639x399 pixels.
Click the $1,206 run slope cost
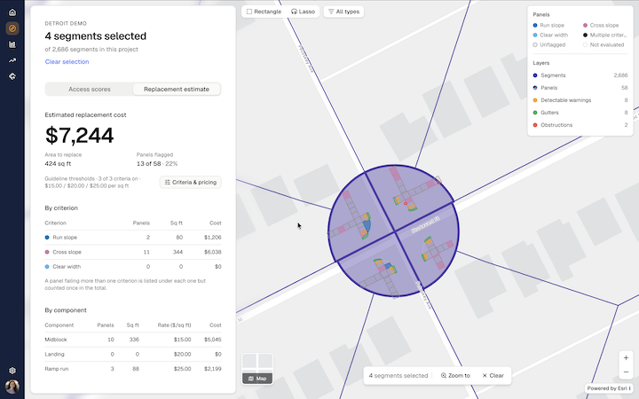tap(213, 238)
